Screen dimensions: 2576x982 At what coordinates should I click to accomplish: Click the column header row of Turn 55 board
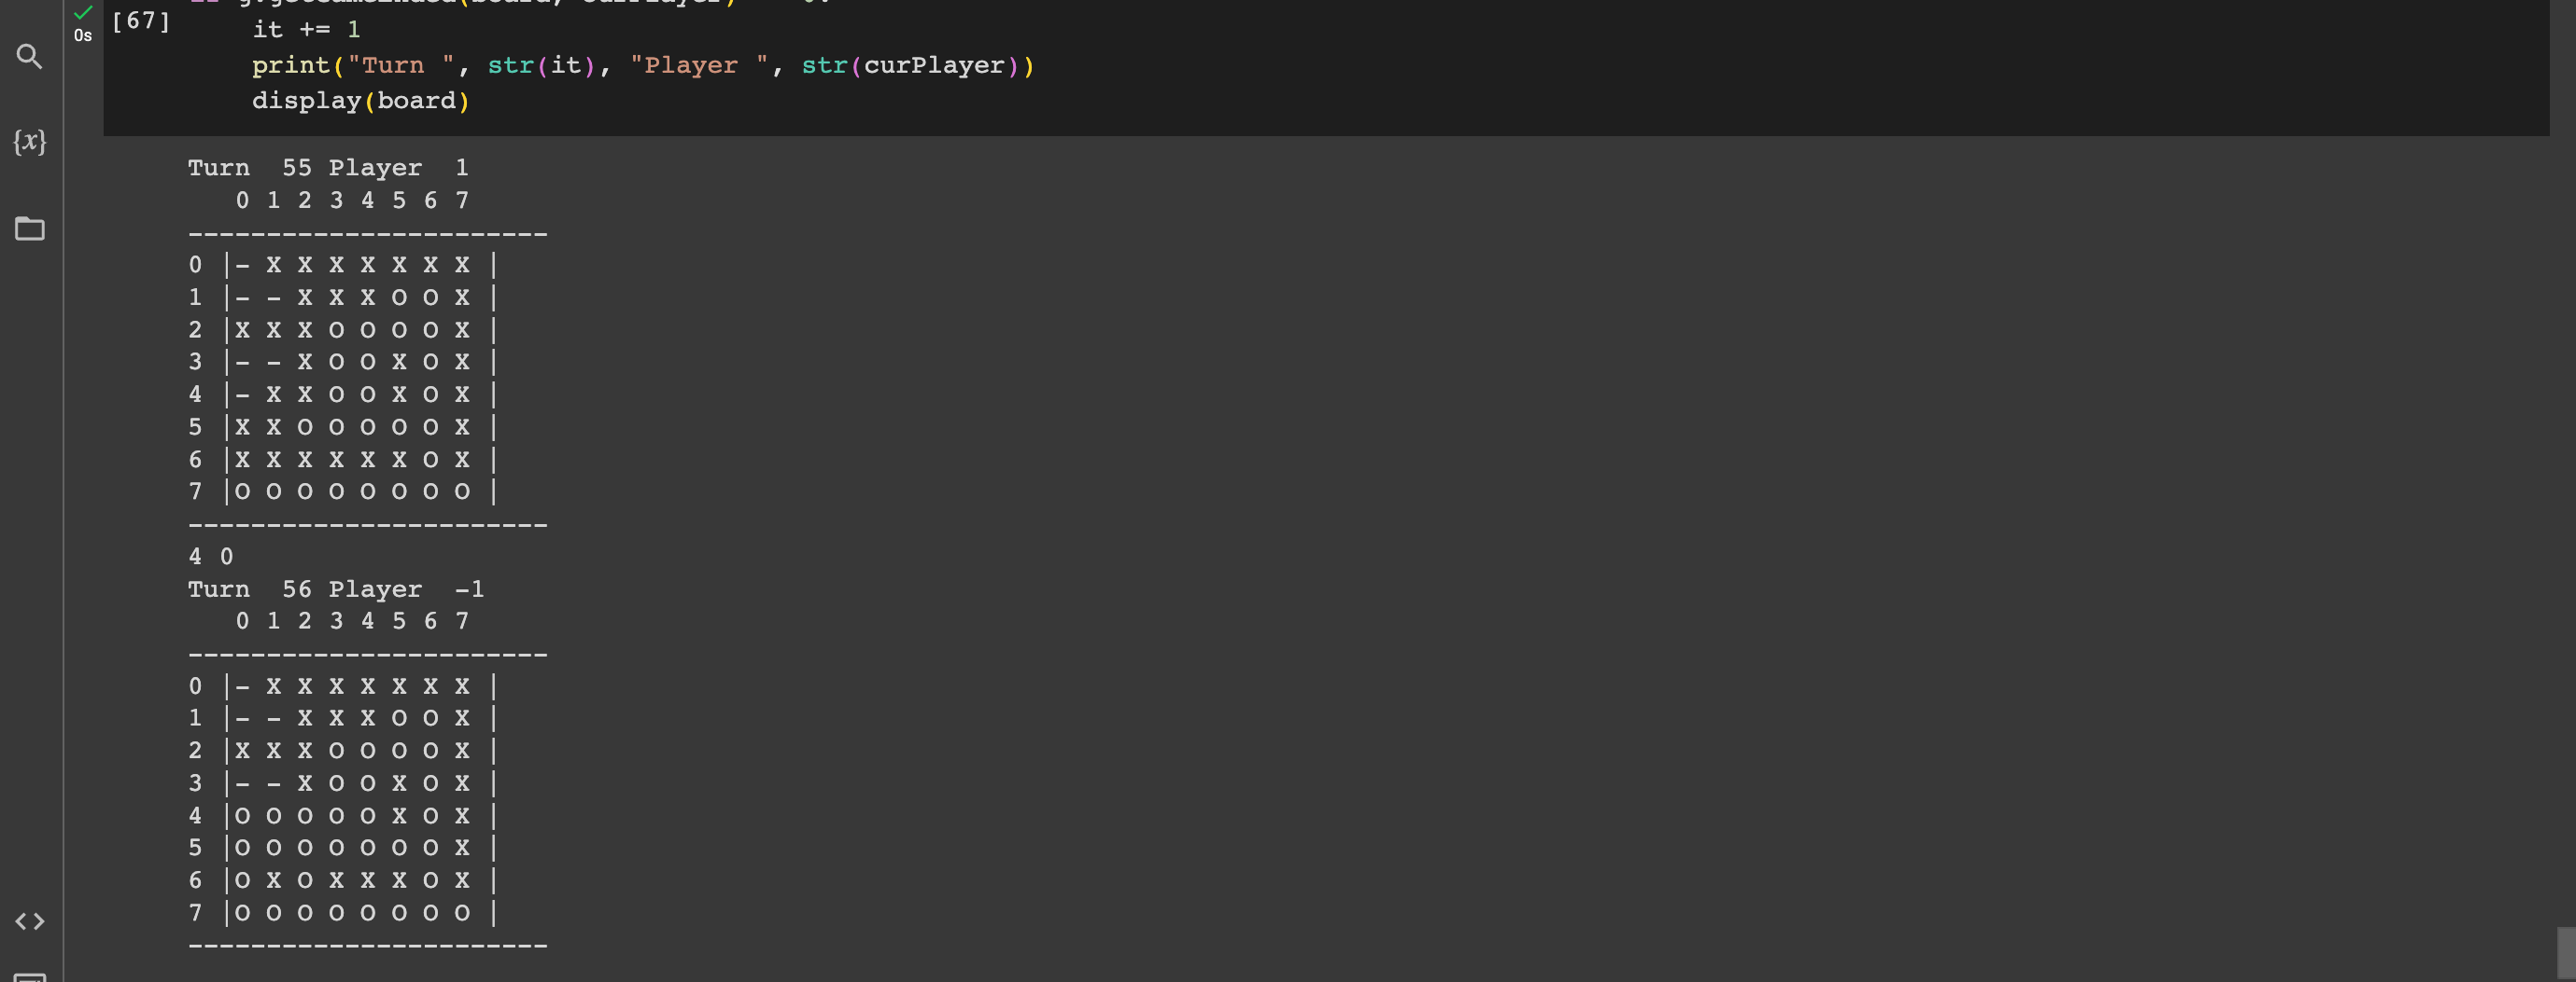pos(352,201)
